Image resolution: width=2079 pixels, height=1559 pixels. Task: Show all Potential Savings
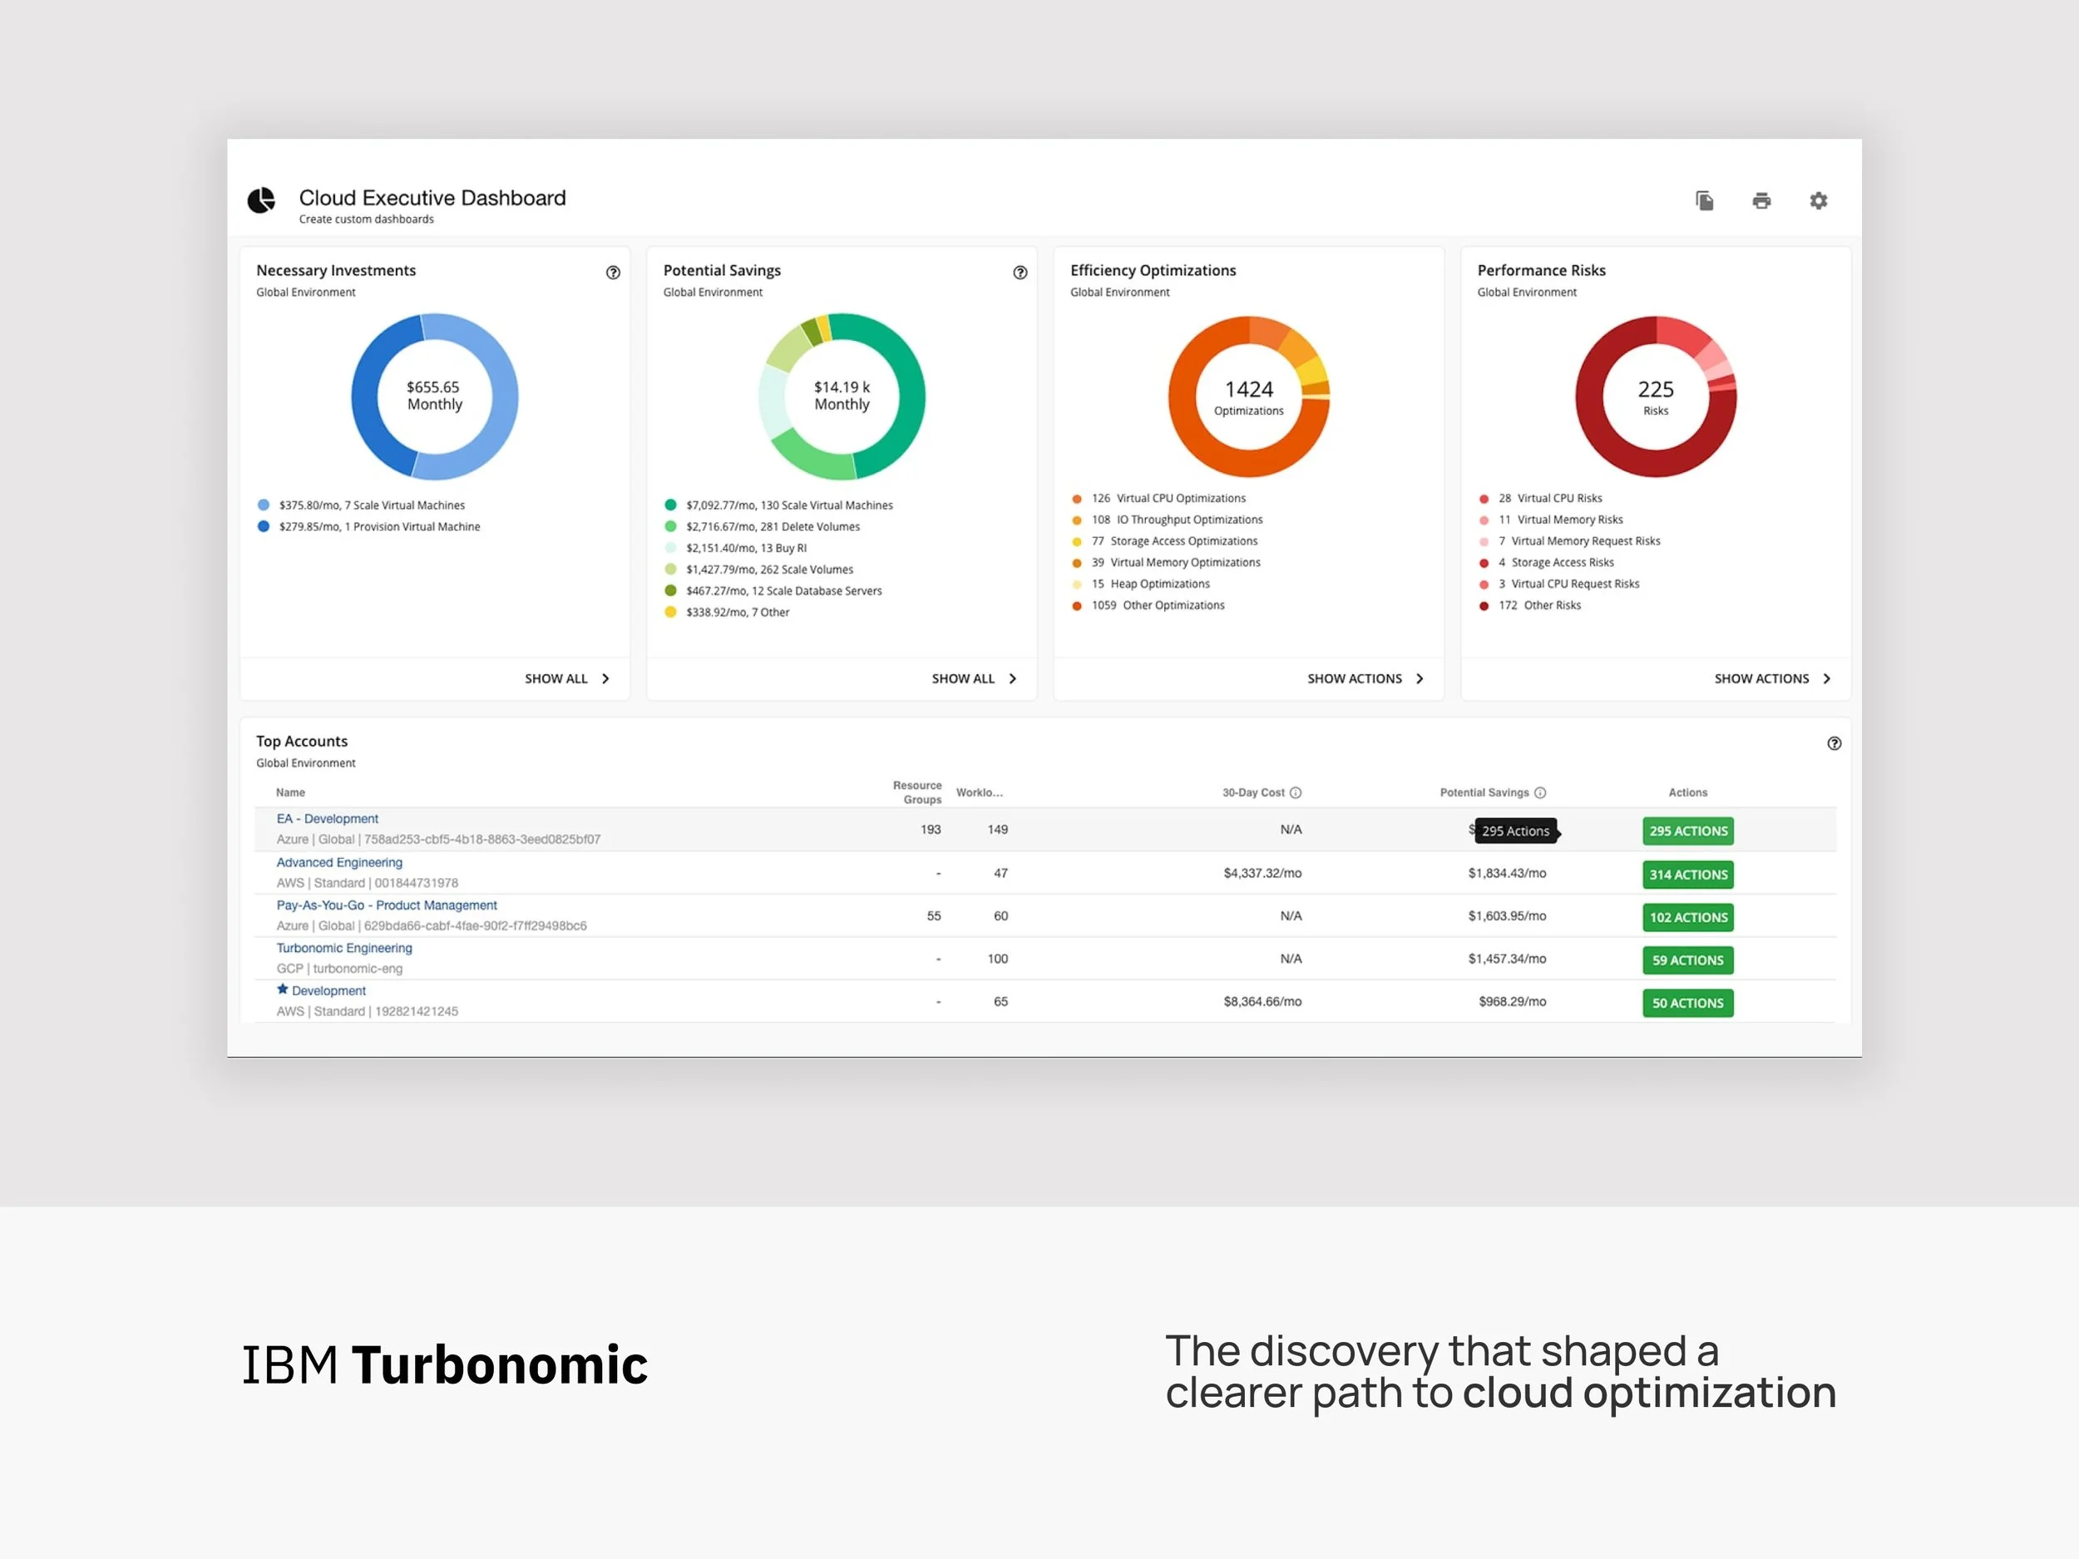pos(962,678)
